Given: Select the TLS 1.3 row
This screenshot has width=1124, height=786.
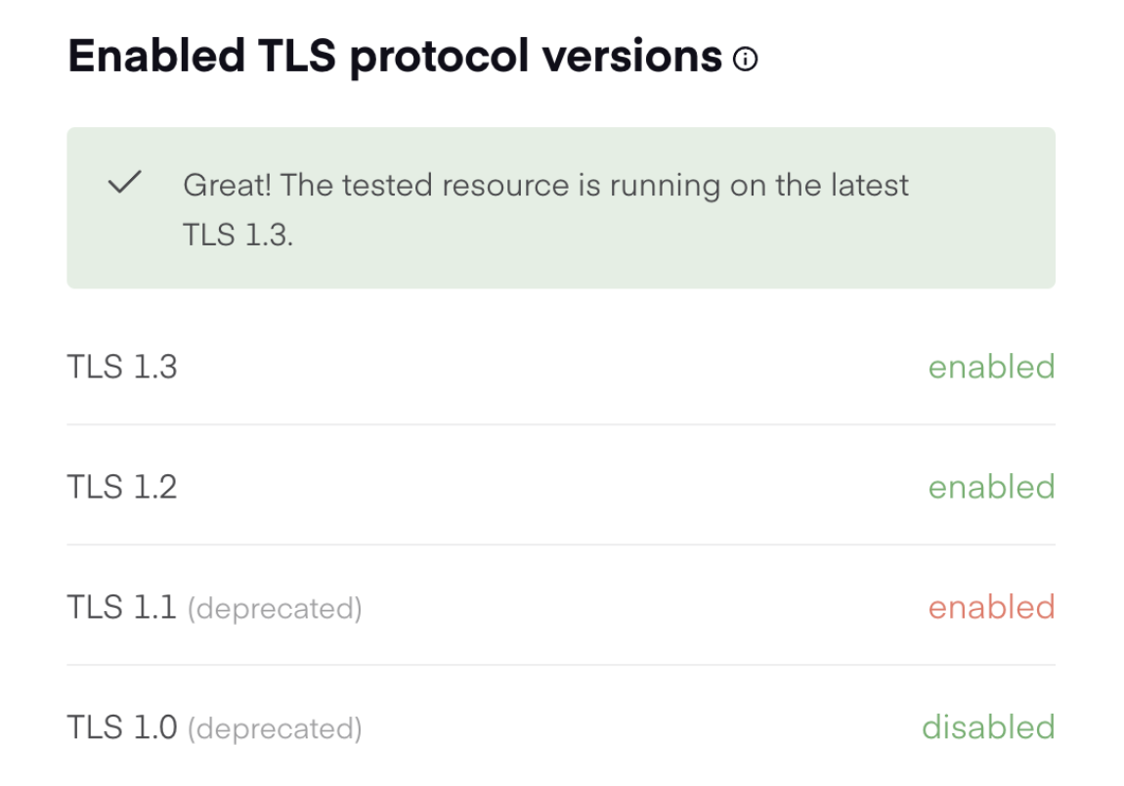Looking at the screenshot, I should [562, 369].
